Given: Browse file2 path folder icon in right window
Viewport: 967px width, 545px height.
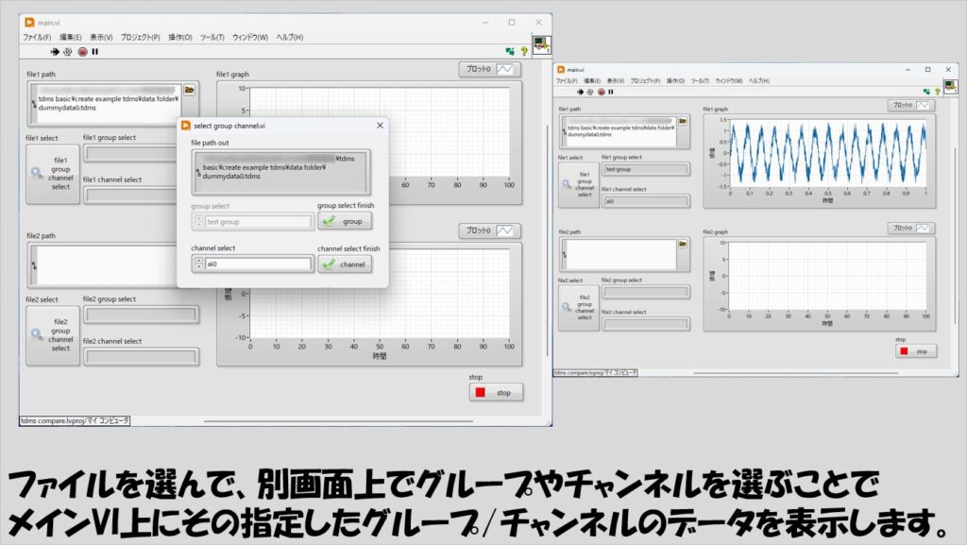Looking at the screenshot, I should click(682, 243).
